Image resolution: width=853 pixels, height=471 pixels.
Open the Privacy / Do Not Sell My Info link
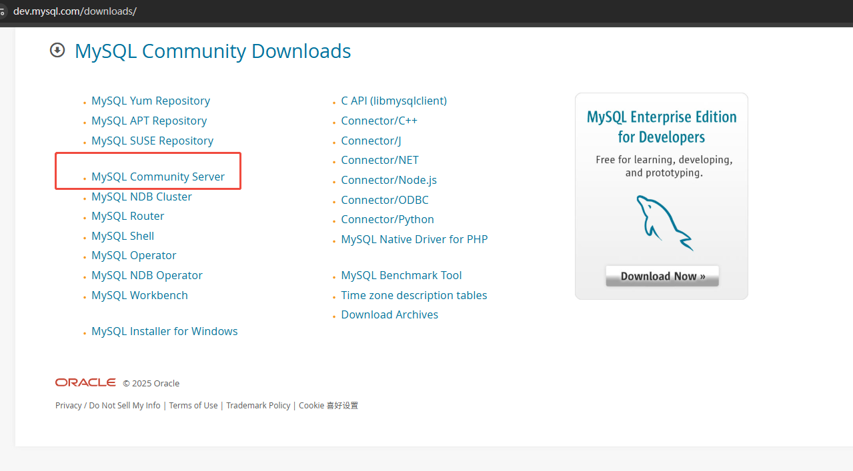click(x=108, y=405)
